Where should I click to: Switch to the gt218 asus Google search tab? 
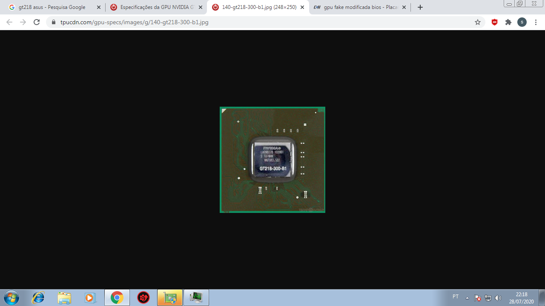click(53, 7)
